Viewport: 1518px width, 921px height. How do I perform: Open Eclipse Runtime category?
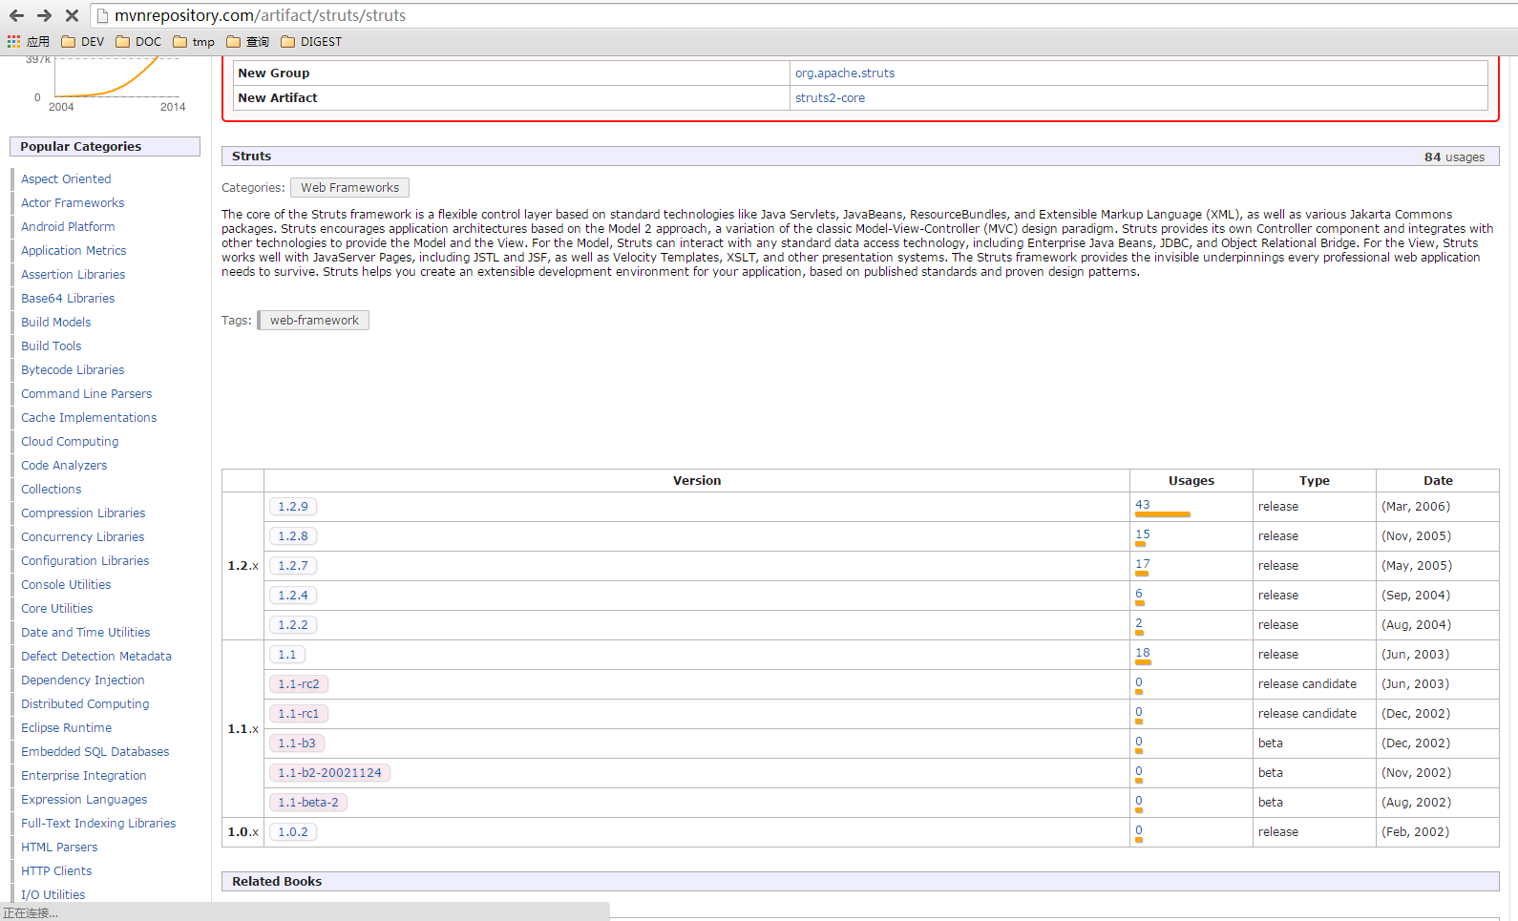pyautogui.click(x=67, y=728)
